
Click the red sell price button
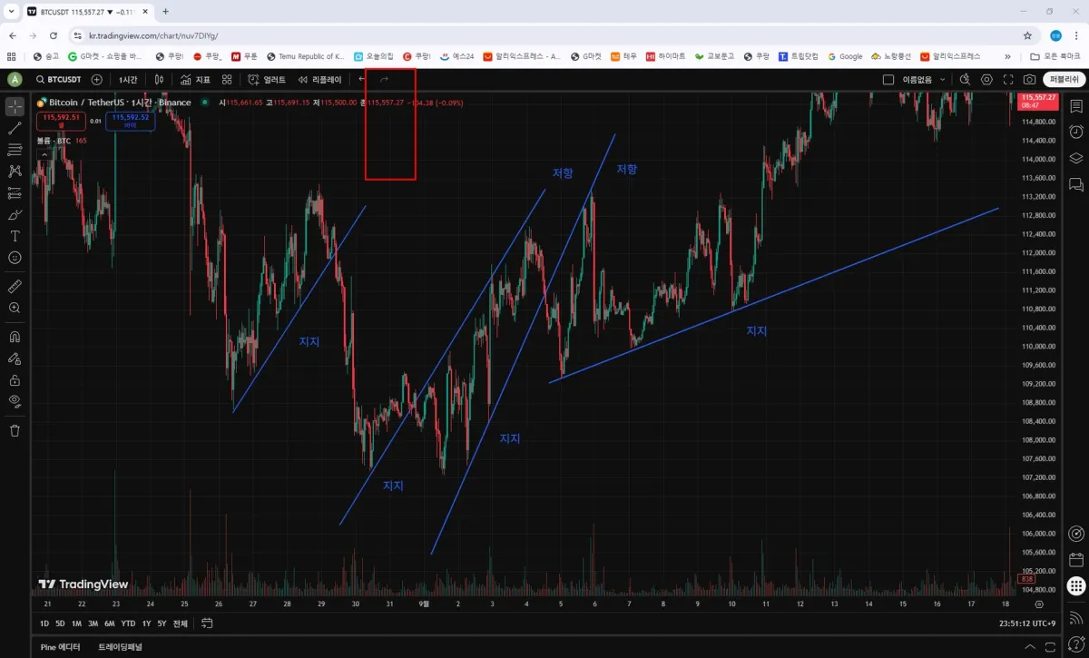click(62, 120)
